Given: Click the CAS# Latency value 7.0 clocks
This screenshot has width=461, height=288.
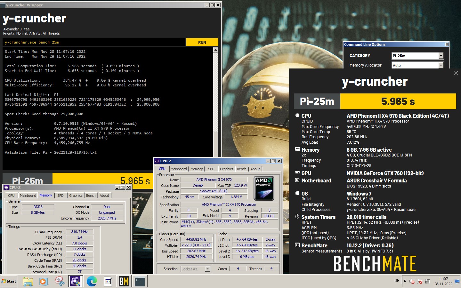Looking at the screenshot, I should pos(80,243).
